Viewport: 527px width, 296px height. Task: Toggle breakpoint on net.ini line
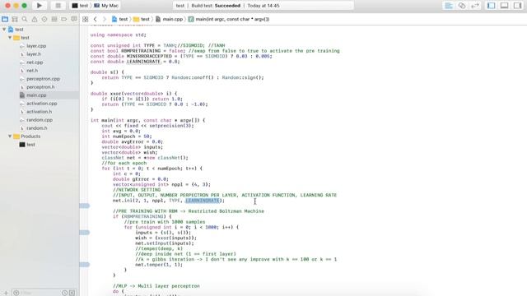(x=84, y=206)
